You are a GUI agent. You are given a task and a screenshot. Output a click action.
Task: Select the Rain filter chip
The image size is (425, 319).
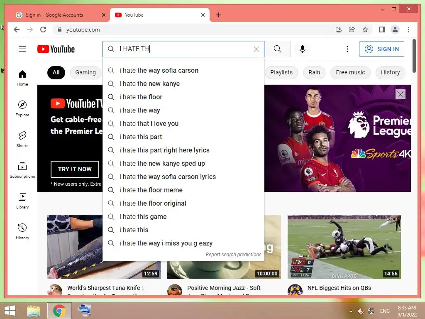(x=314, y=72)
